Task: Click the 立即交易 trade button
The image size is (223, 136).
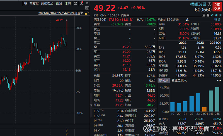Action: click(x=217, y=7)
